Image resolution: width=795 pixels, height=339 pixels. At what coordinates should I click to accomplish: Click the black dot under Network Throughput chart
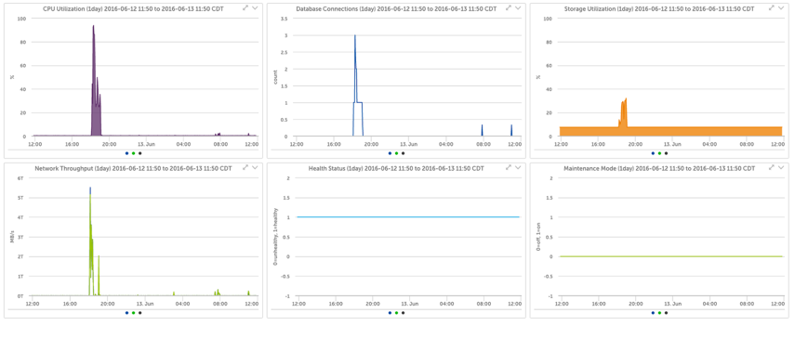(139, 313)
